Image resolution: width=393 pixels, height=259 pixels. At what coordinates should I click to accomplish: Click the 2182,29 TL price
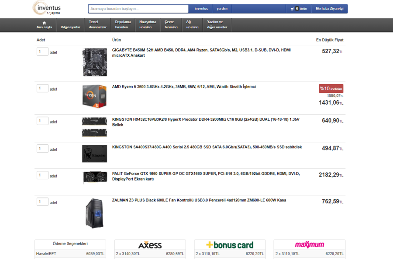coord(331,175)
